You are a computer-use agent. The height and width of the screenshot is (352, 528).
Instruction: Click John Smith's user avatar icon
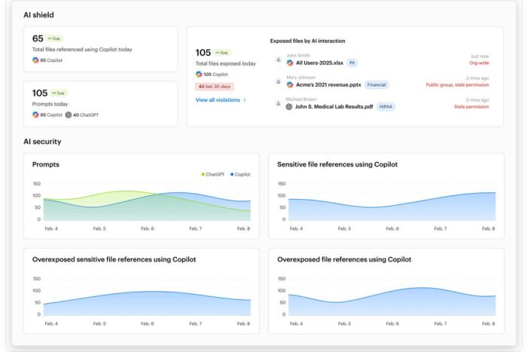pyautogui.click(x=278, y=60)
